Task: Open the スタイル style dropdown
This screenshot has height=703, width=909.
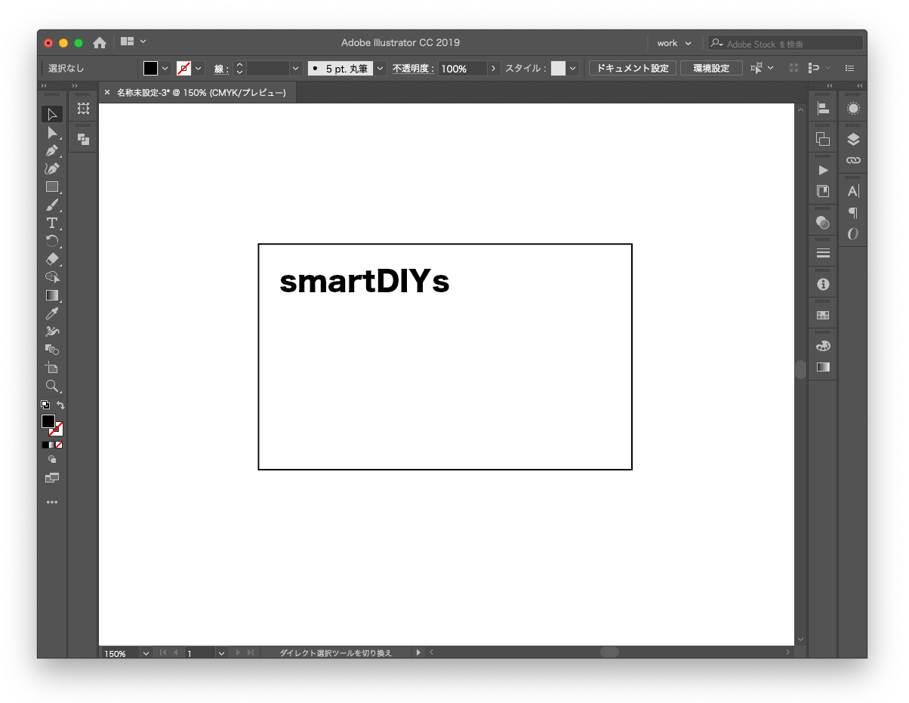Action: (x=573, y=69)
